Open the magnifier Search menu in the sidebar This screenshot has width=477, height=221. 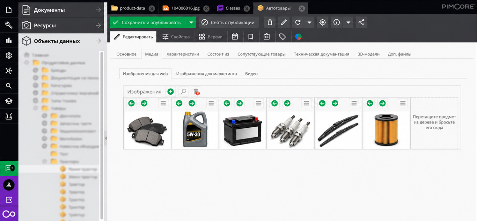click(x=9, y=86)
